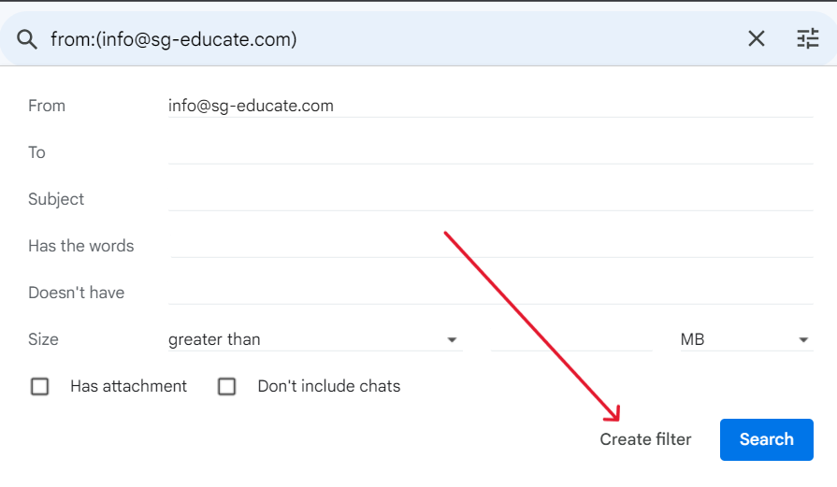Click the caret arrow beside MB

(803, 340)
